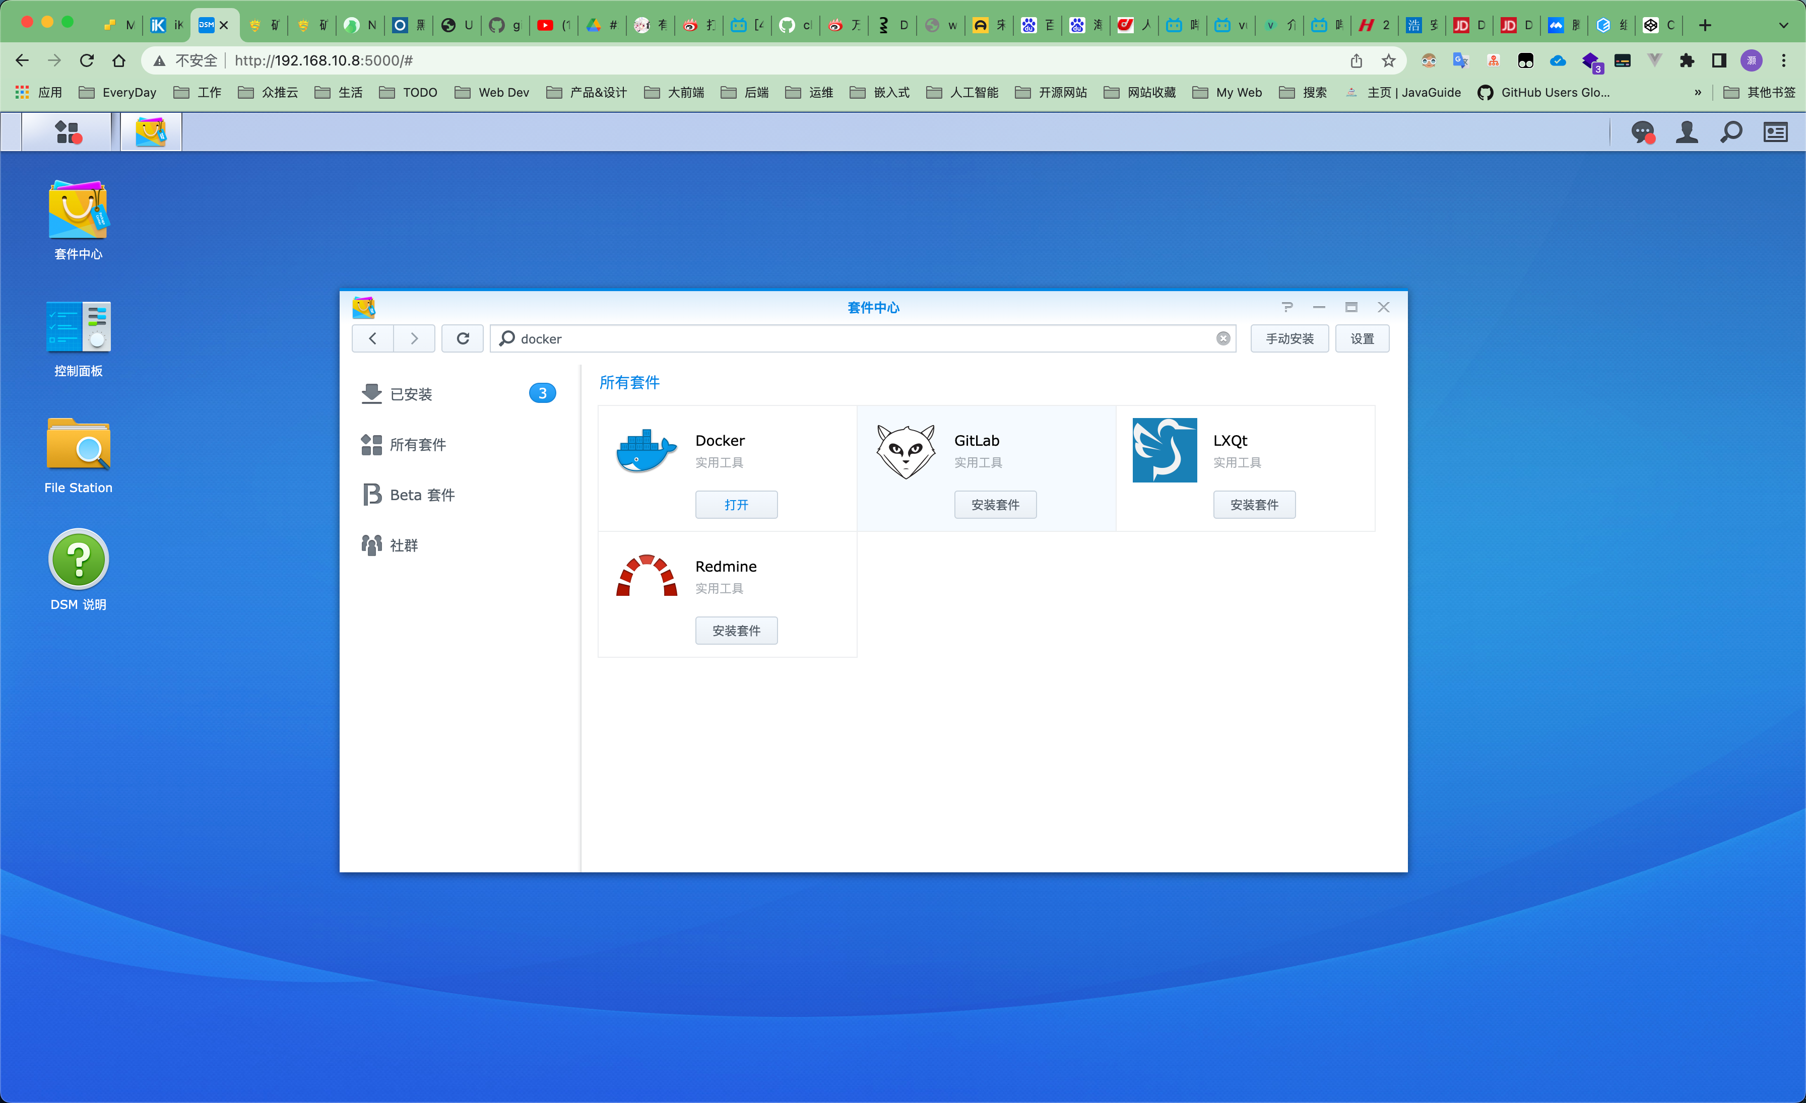Open Chrome profile avatar
Image resolution: width=1806 pixels, height=1103 pixels.
pos(1752,61)
